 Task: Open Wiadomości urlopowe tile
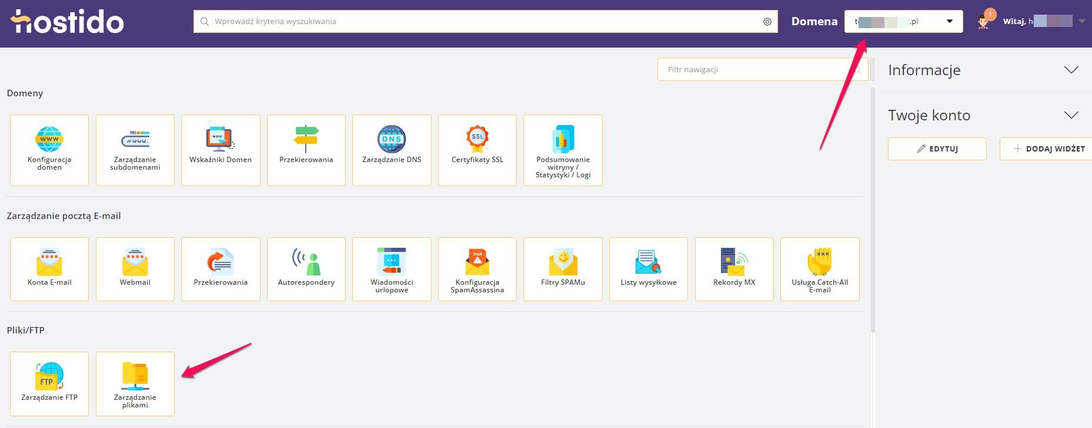(x=392, y=269)
